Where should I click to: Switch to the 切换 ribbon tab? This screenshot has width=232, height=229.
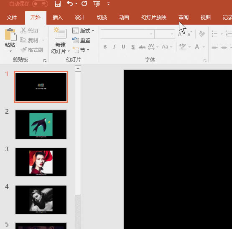(x=102, y=18)
